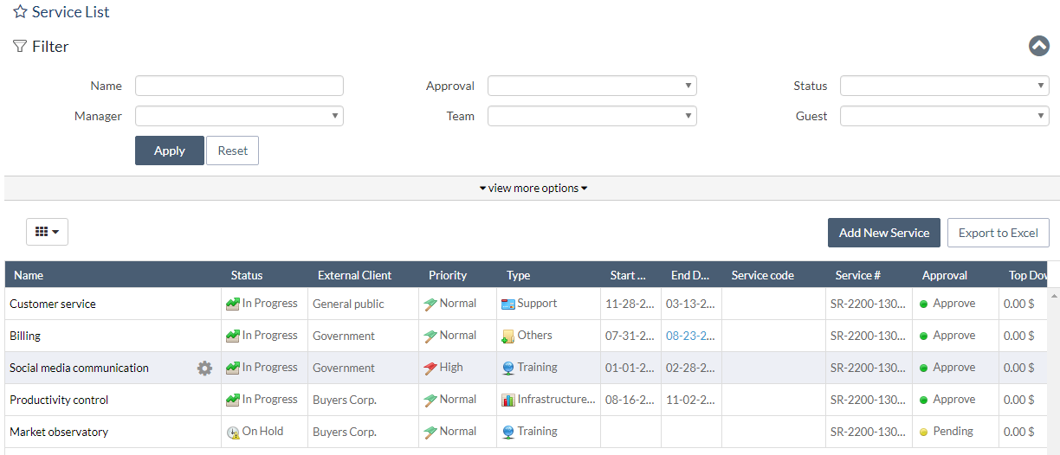Viewport: 1060px width, 455px height.
Task: Click green approval dot for Billing
Action: tap(924, 336)
